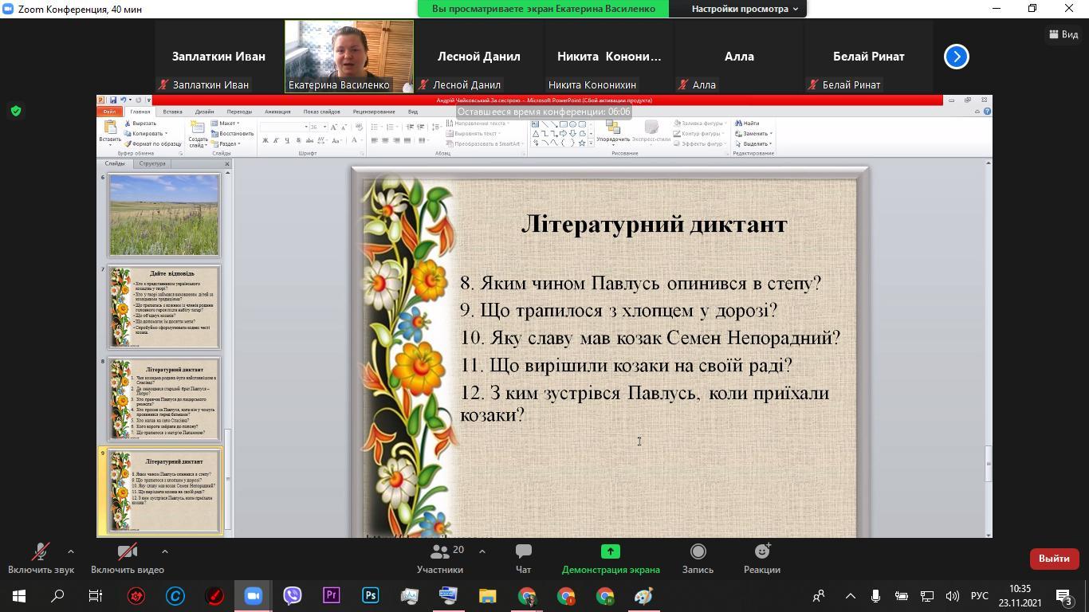
Task: Expand the audio options arrow
Action: coord(71,551)
